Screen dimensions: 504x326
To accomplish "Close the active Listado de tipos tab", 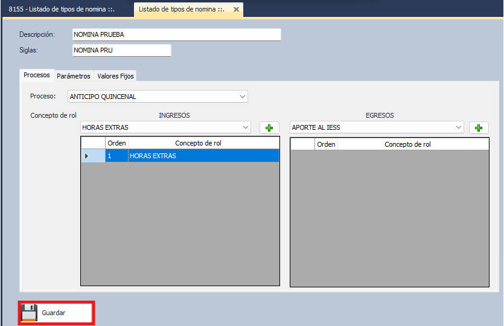I will 237,10.
